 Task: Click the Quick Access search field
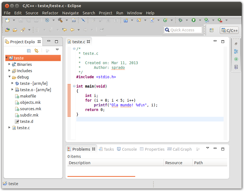(x=183, y=30)
